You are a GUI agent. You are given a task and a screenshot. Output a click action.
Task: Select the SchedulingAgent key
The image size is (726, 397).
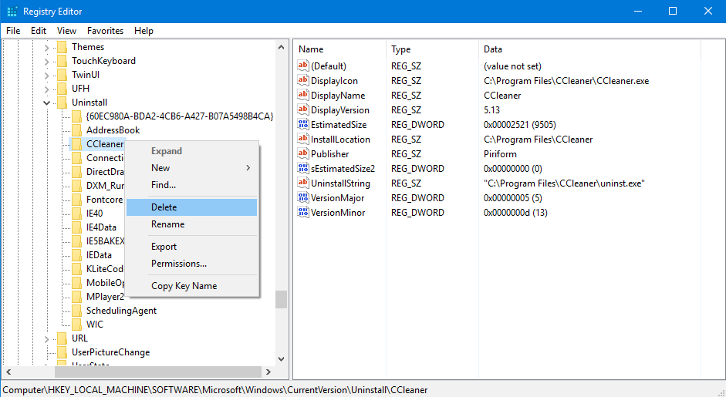point(121,311)
